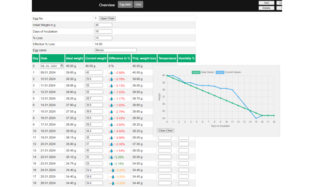Open the day 0 date picker field
The width and height of the screenshot is (314, 187).
point(52,66)
